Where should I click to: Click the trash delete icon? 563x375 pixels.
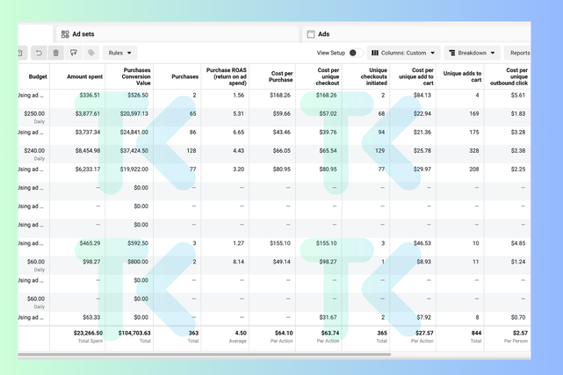click(x=56, y=53)
